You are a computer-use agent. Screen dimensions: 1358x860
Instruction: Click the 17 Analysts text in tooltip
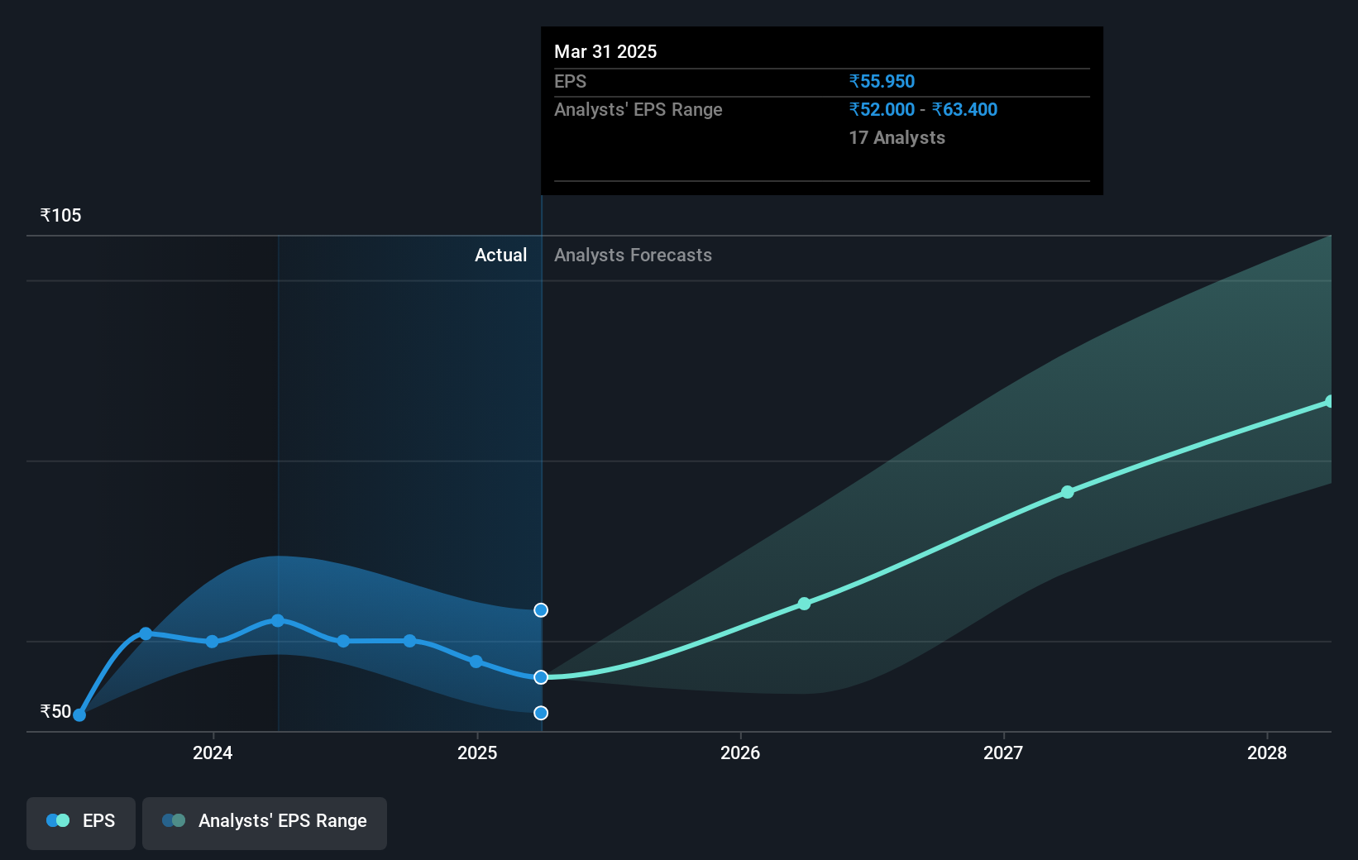pyautogui.click(x=897, y=138)
